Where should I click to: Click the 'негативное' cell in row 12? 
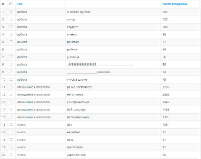[x=113, y=95]
